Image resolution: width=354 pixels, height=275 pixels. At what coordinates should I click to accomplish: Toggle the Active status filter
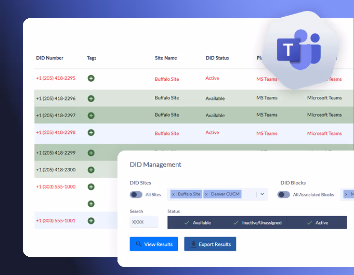click(317, 223)
